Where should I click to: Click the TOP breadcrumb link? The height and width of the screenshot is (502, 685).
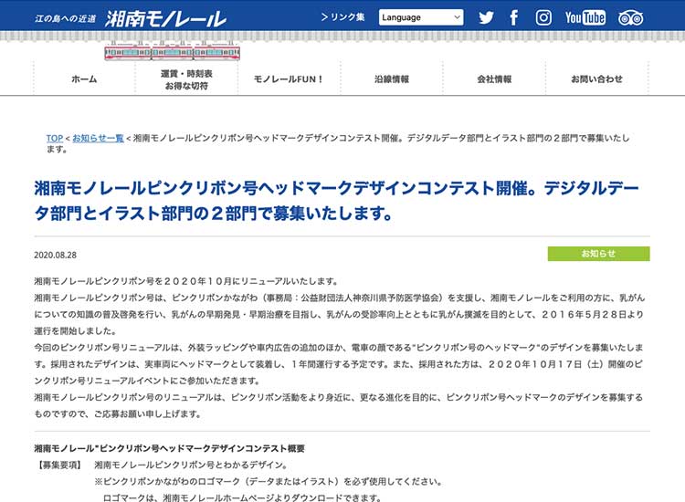[55, 138]
